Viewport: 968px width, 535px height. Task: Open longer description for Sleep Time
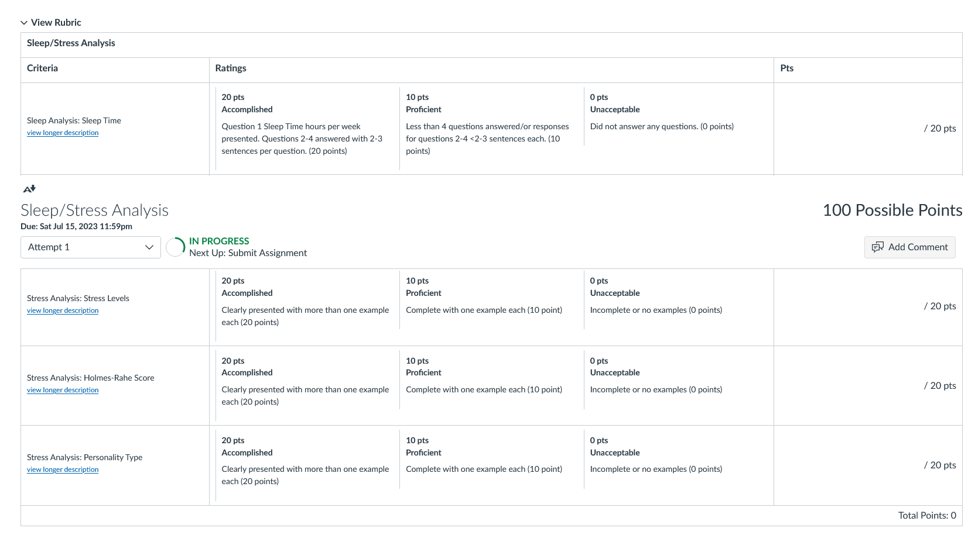point(63,133)
